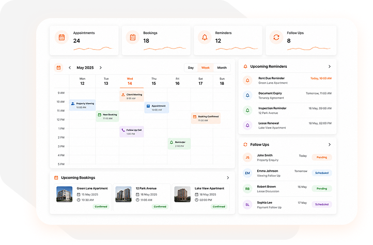
Task: Click the Bookings count 18
Action: 146,41
